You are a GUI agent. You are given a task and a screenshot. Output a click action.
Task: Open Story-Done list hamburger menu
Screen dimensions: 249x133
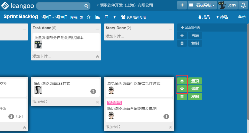pyautogui.click(x=171, y=28)
